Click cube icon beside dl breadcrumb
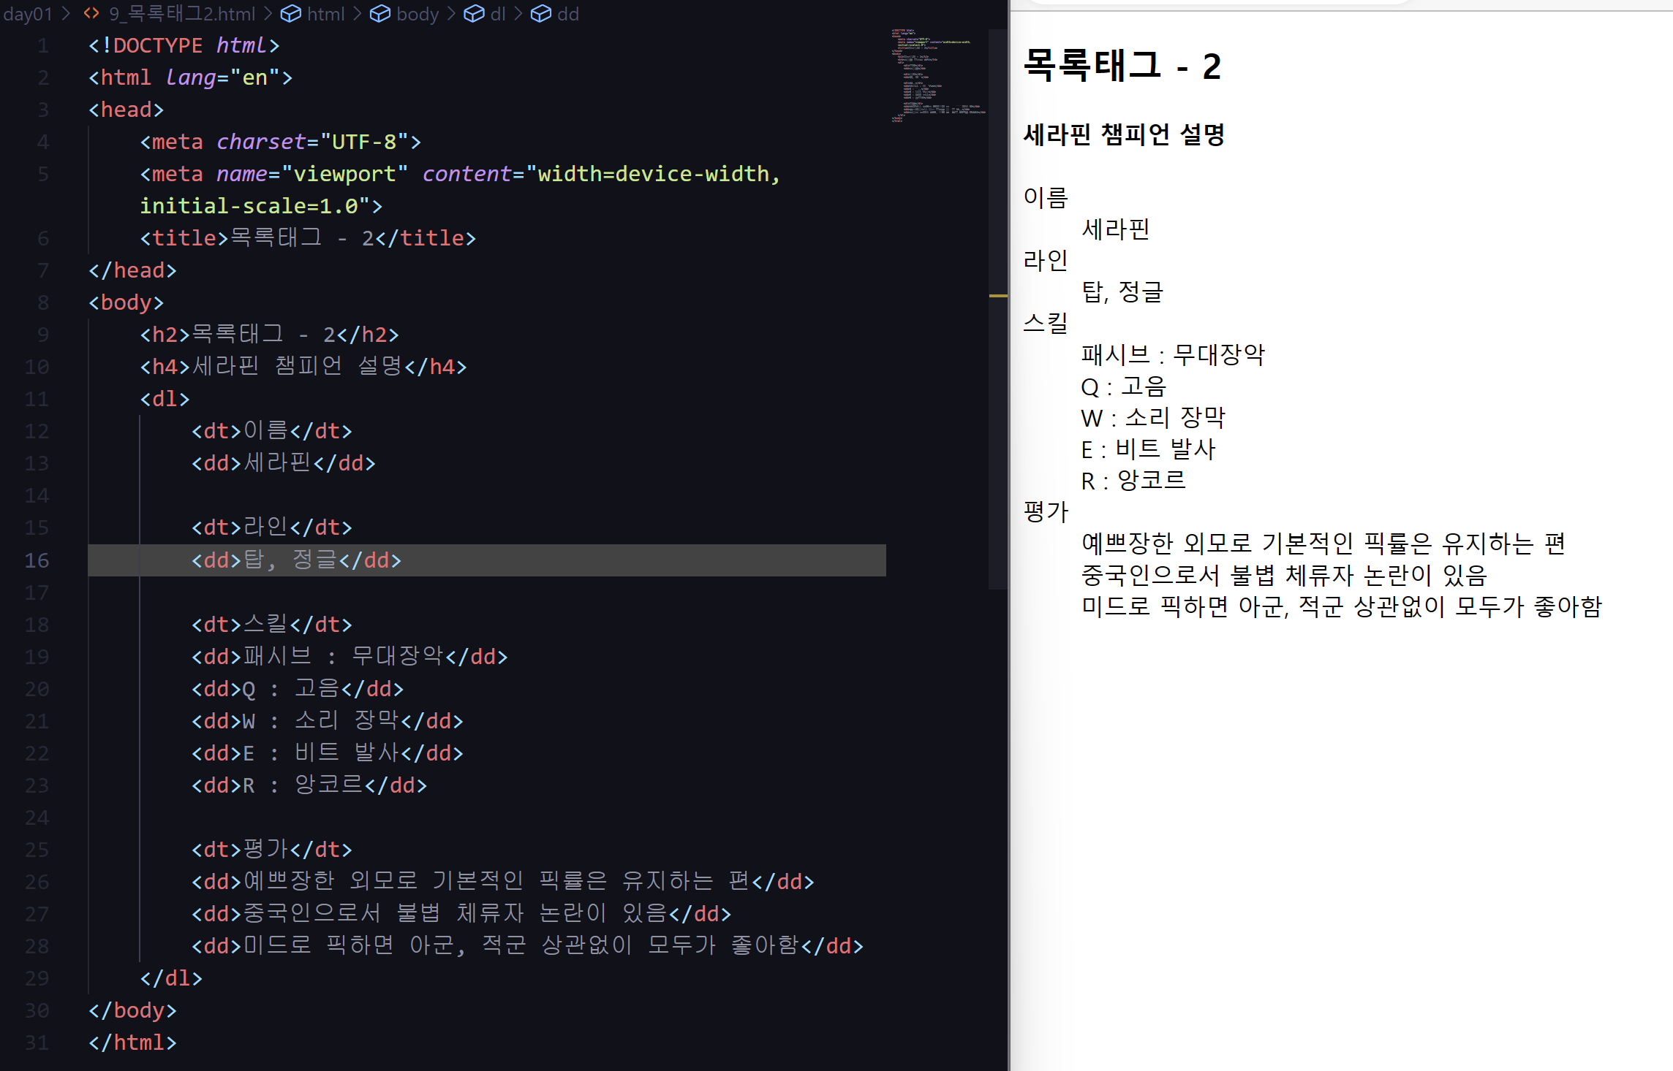Screen dimensions: 1673x1071 click(474, 13)
